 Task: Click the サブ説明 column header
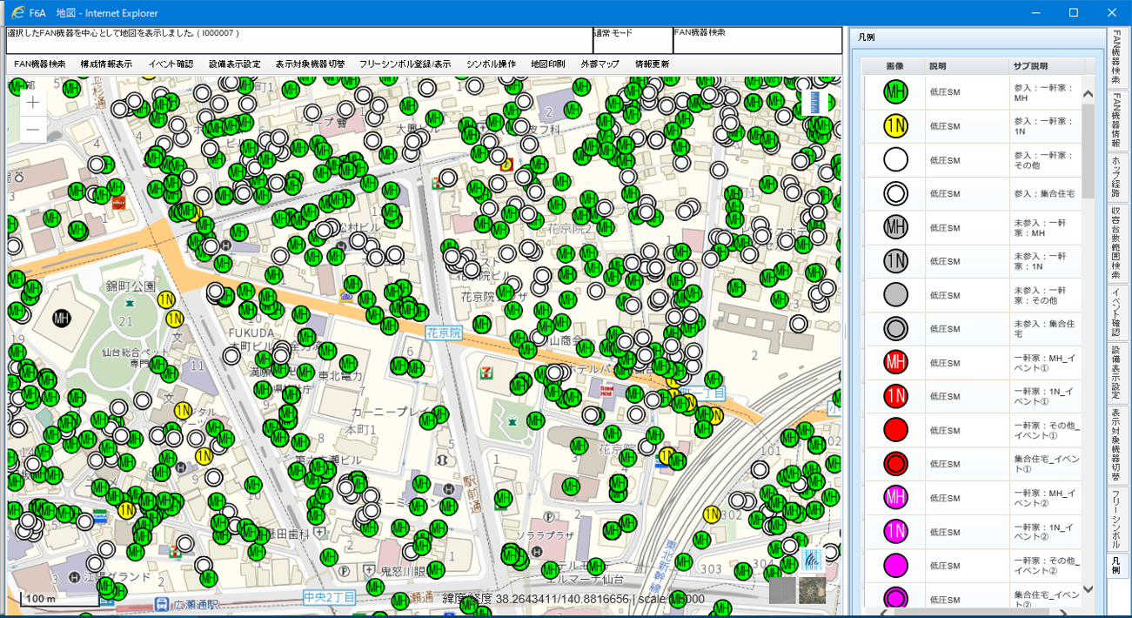(1030, 66)
